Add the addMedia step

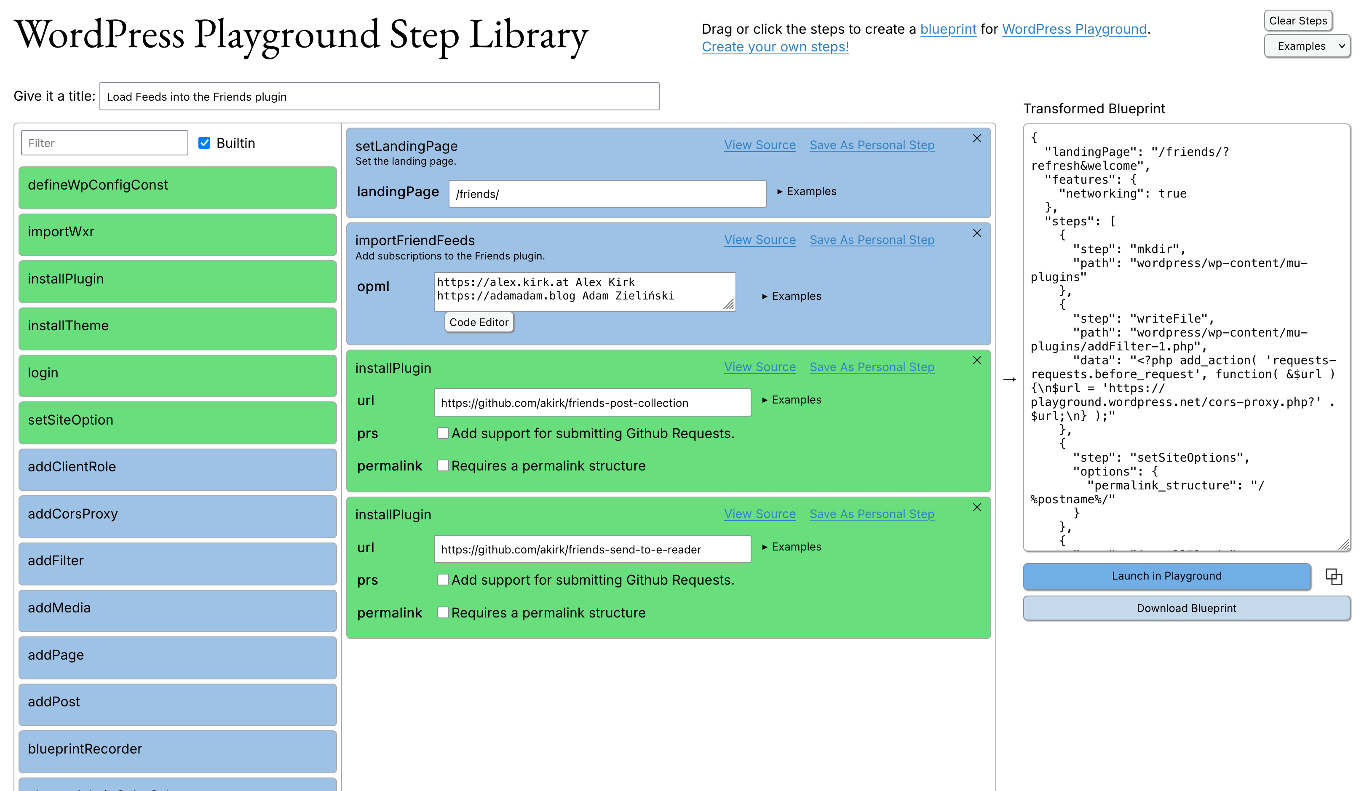[x=177, y=611]
